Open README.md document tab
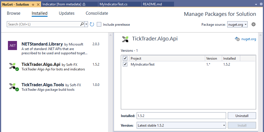264x132 pixels. (158, 4)
